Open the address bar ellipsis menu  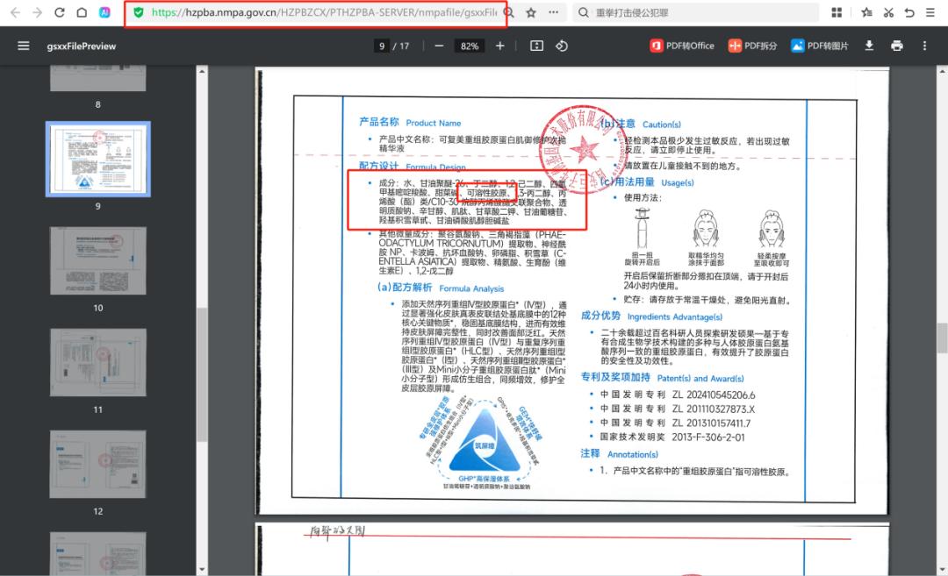point(553,13)
